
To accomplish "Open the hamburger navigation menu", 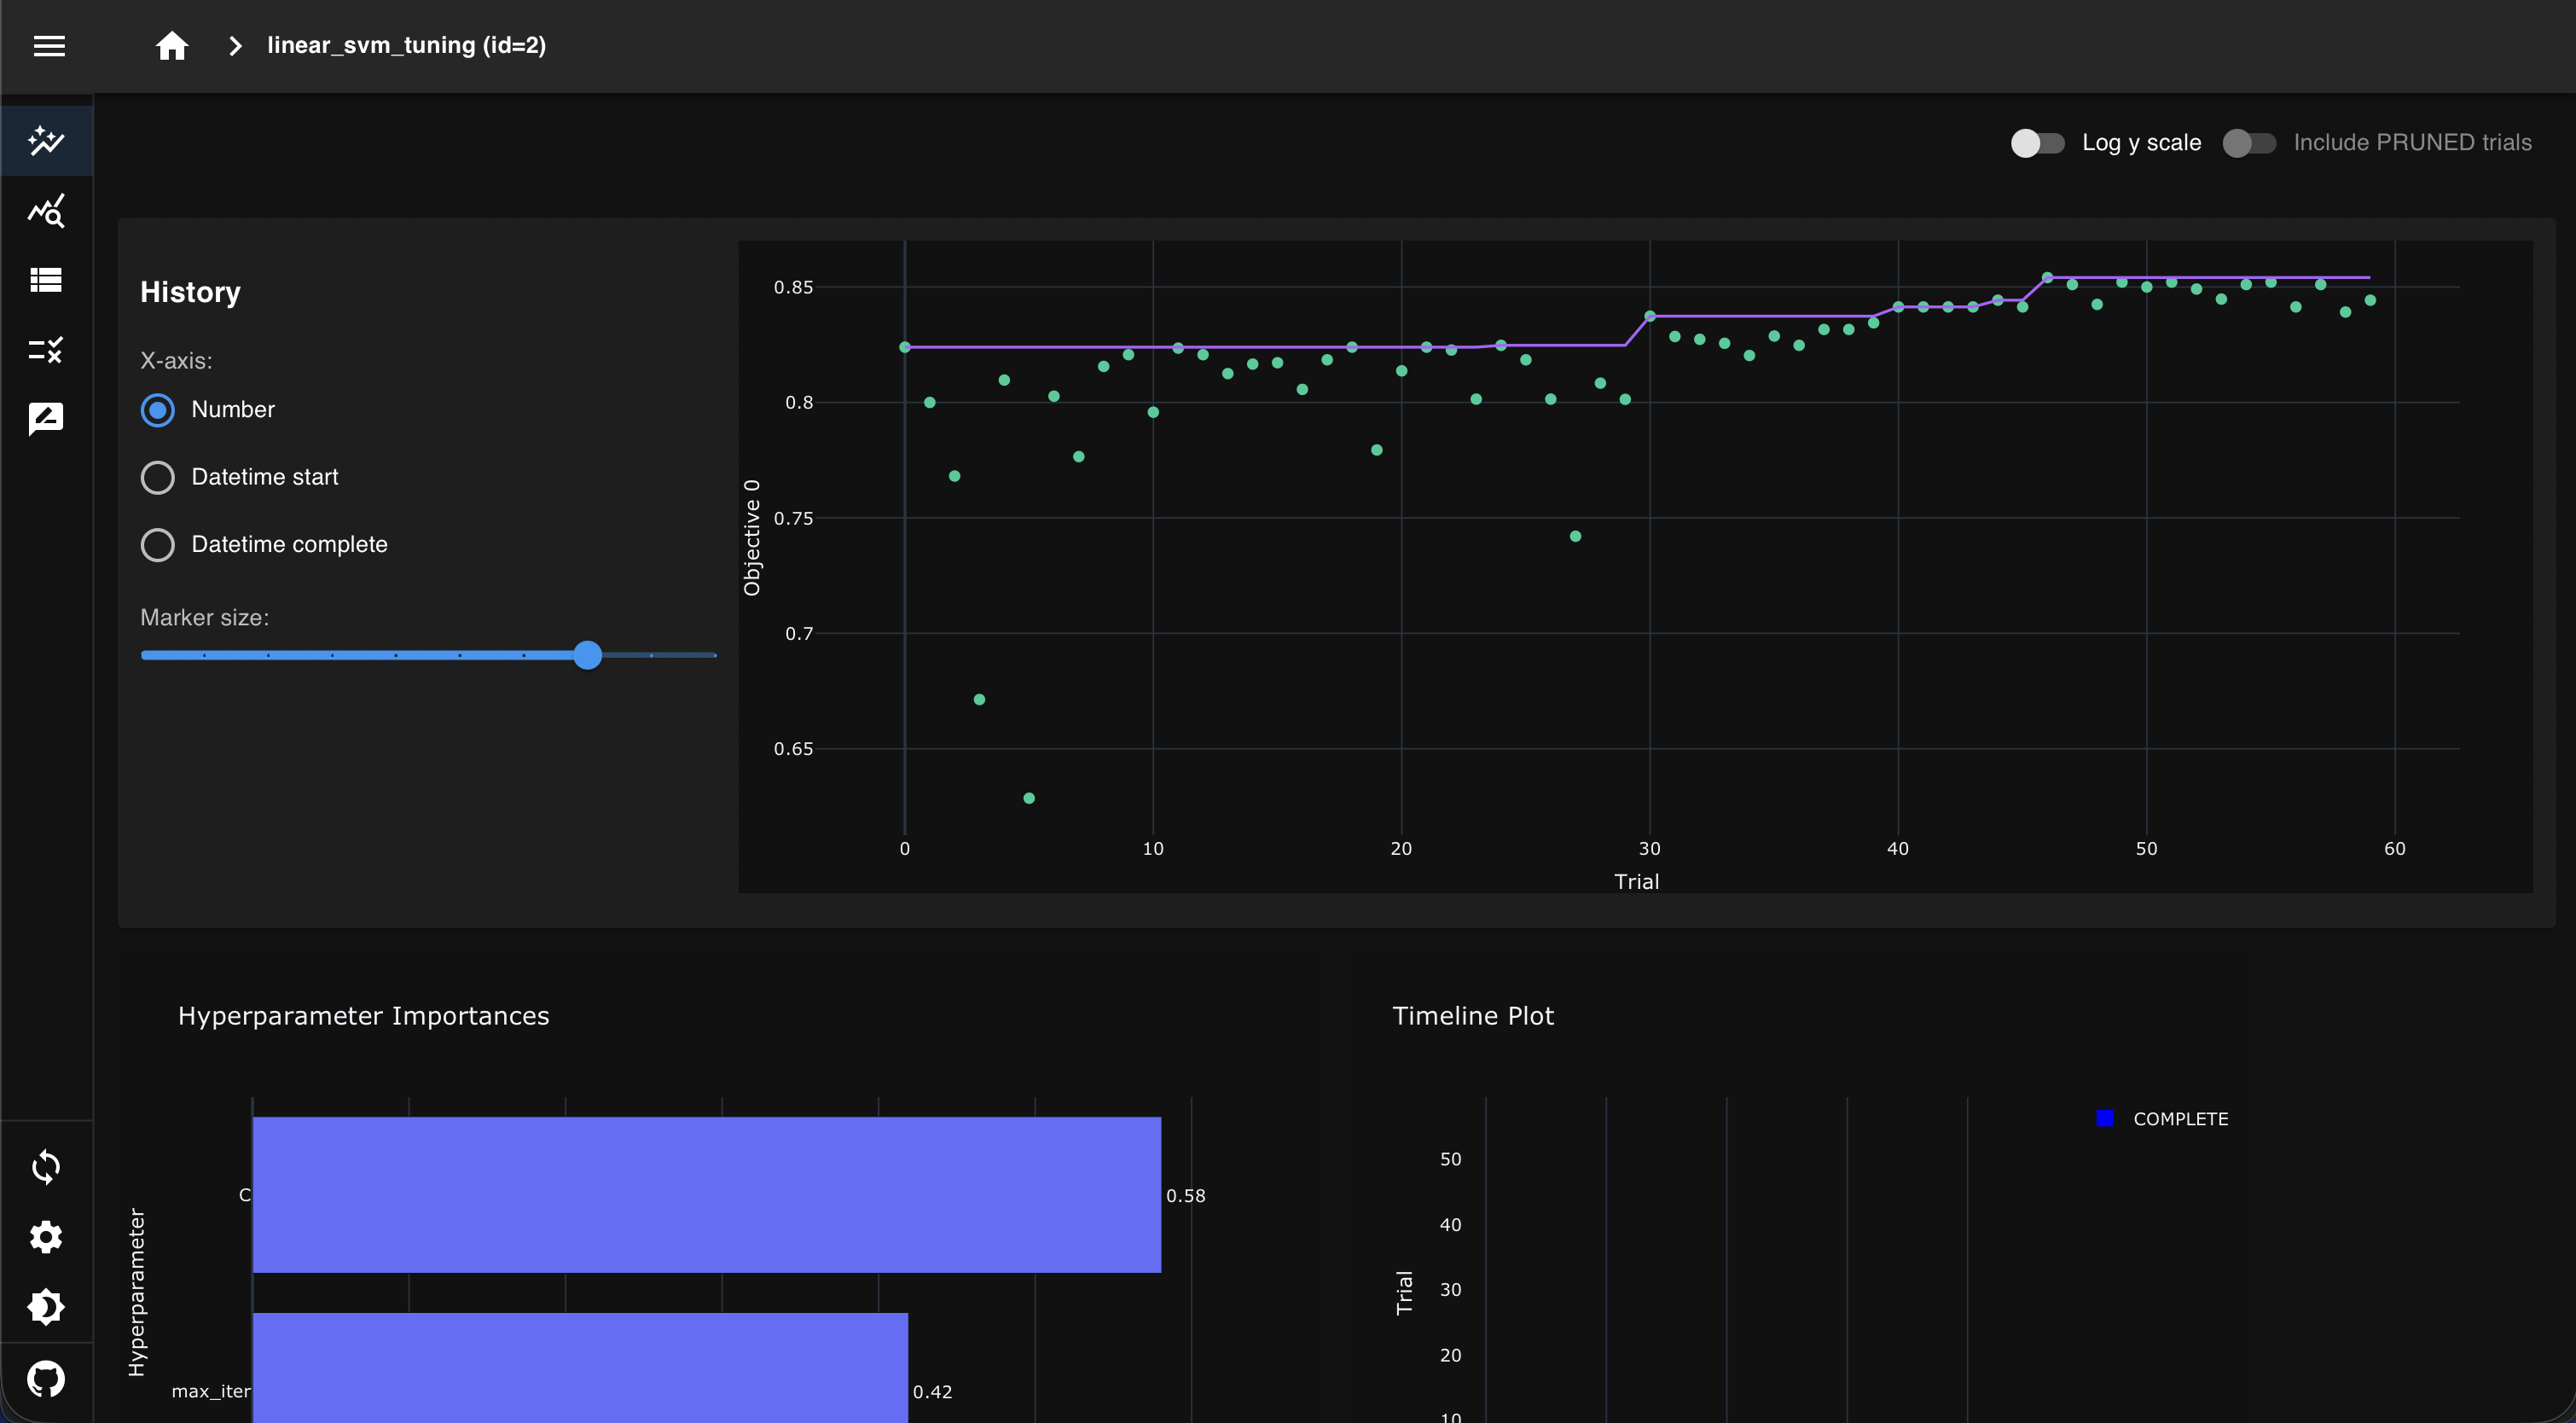I will (x=49, y=46).
